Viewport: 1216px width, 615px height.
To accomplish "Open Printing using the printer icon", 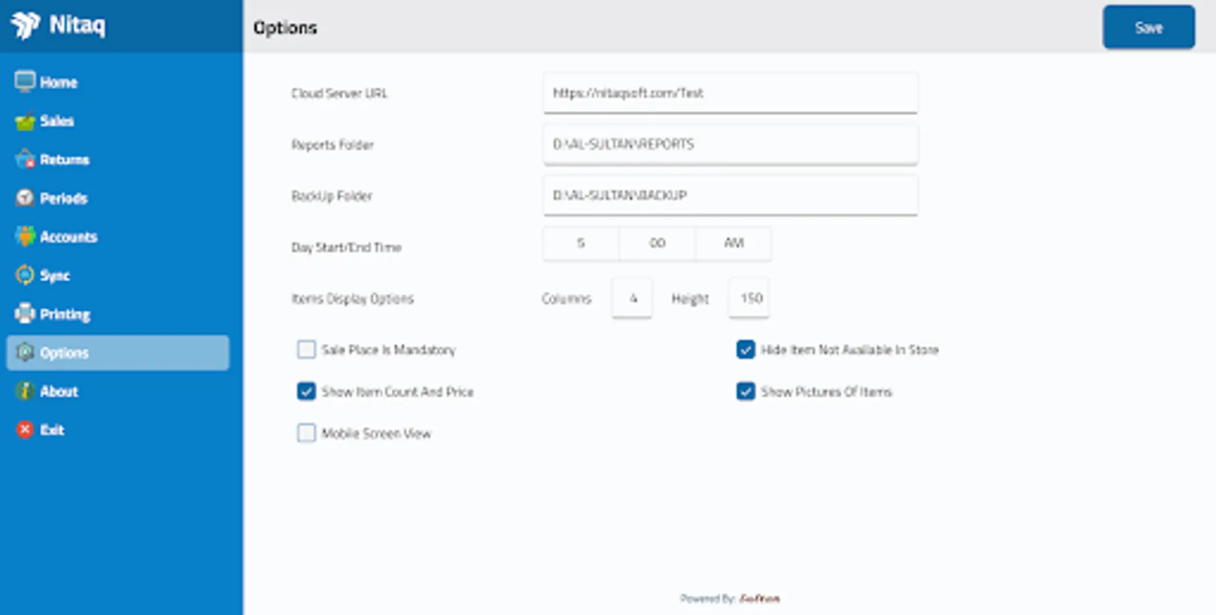I will (x=25, y=314).
